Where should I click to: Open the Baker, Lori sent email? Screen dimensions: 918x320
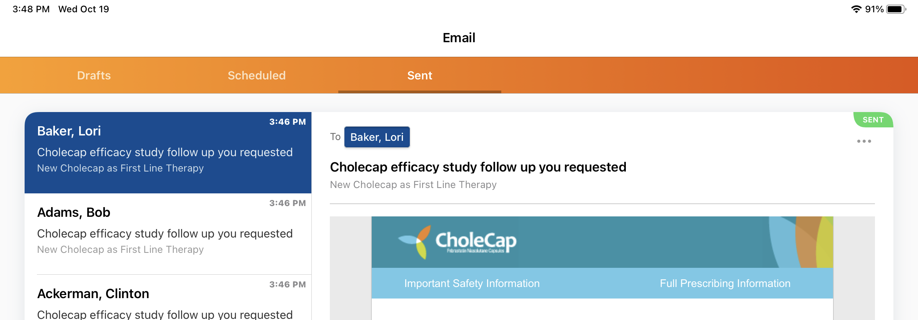click(x=168, y=152)
